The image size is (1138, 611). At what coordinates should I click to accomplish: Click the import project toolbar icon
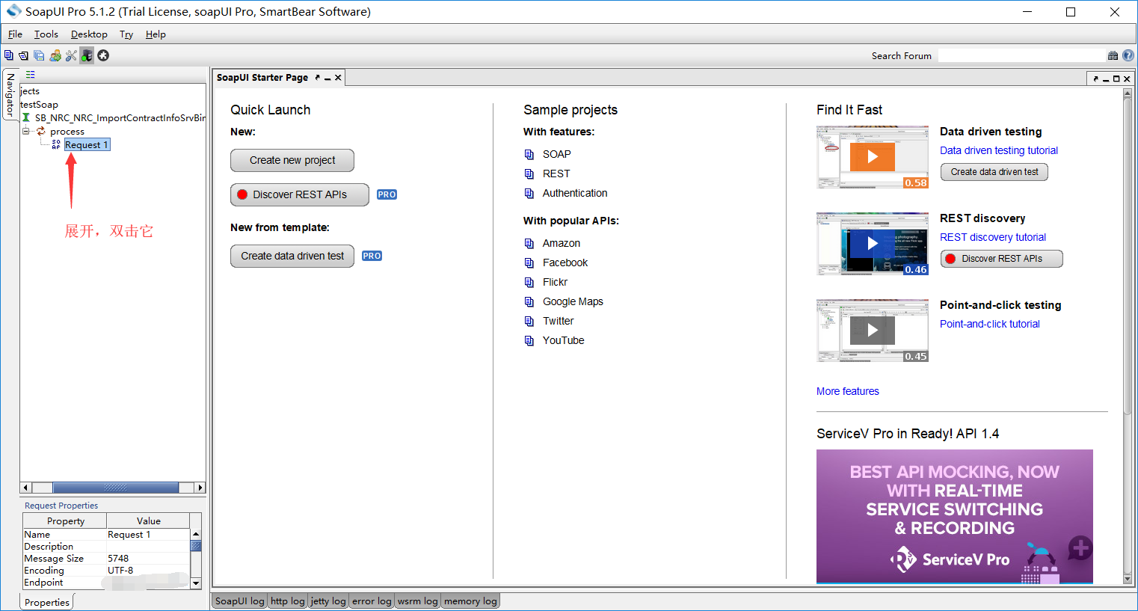pos(24,55)
